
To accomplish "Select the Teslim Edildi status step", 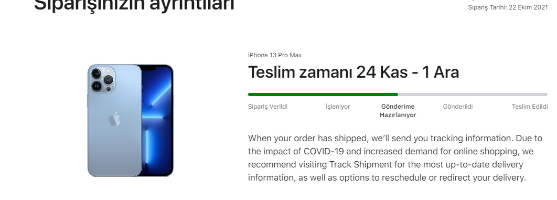I will click(x=530, y=107).
